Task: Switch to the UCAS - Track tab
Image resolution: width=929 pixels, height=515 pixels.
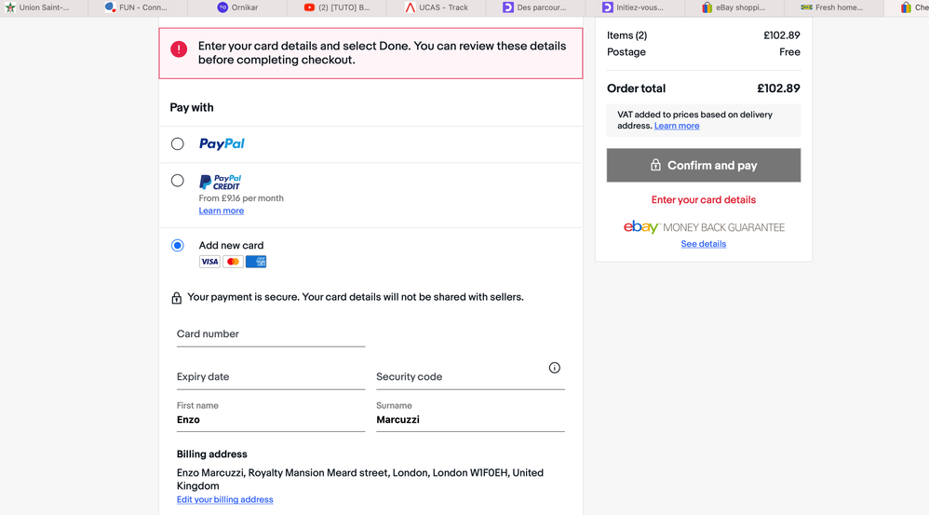Action: [437, 7]
